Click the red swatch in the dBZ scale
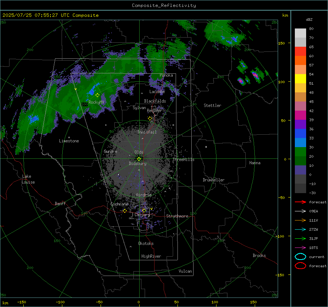This screenshot has height=307, width=328. [x=300, y=51]
